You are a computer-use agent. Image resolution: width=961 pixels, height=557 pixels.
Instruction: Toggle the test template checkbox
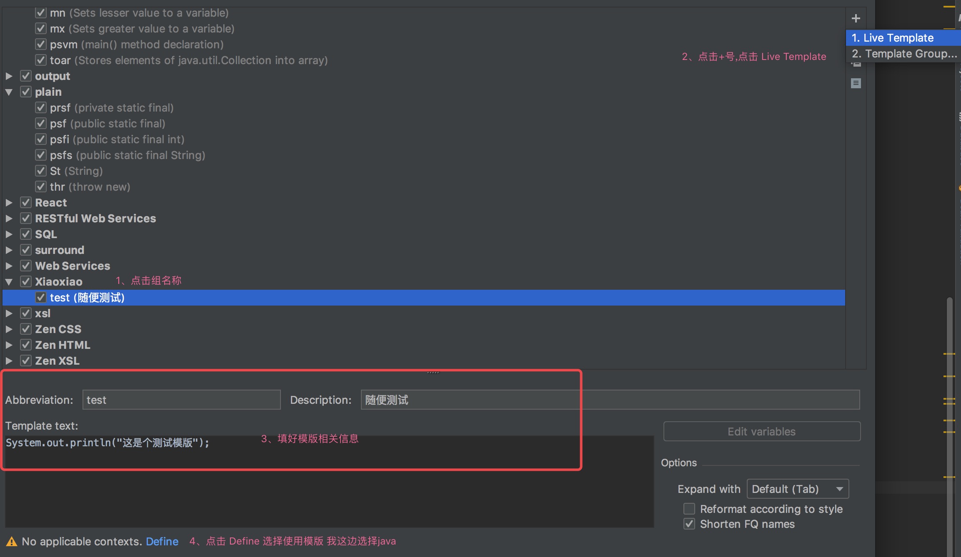click(40, 298)
